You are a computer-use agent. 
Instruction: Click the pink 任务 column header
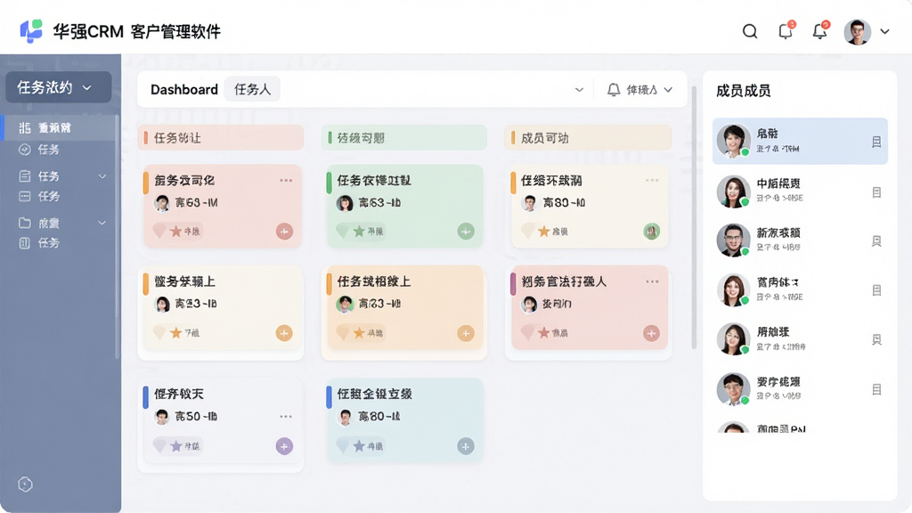coord(221,138)
